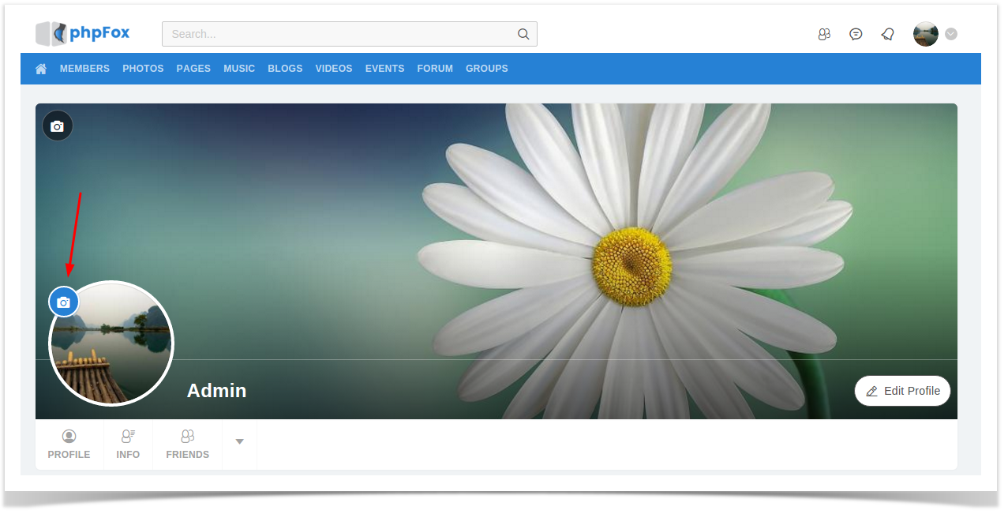Expand the more profile tabs dropdown
Image resolution: width=1008 pixels, height=514 pixels.
[x=240, y=441]
